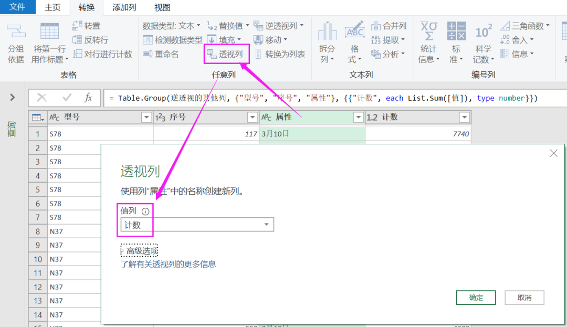Open the 分组依据 (Group By) tool
This screenshot has height=327, width=567.
coord(16,44)
